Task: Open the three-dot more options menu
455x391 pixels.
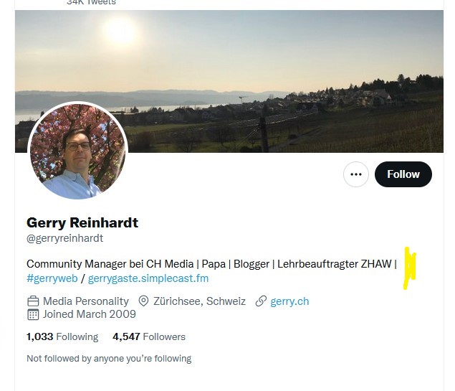Action: click(x=356, y=174)
